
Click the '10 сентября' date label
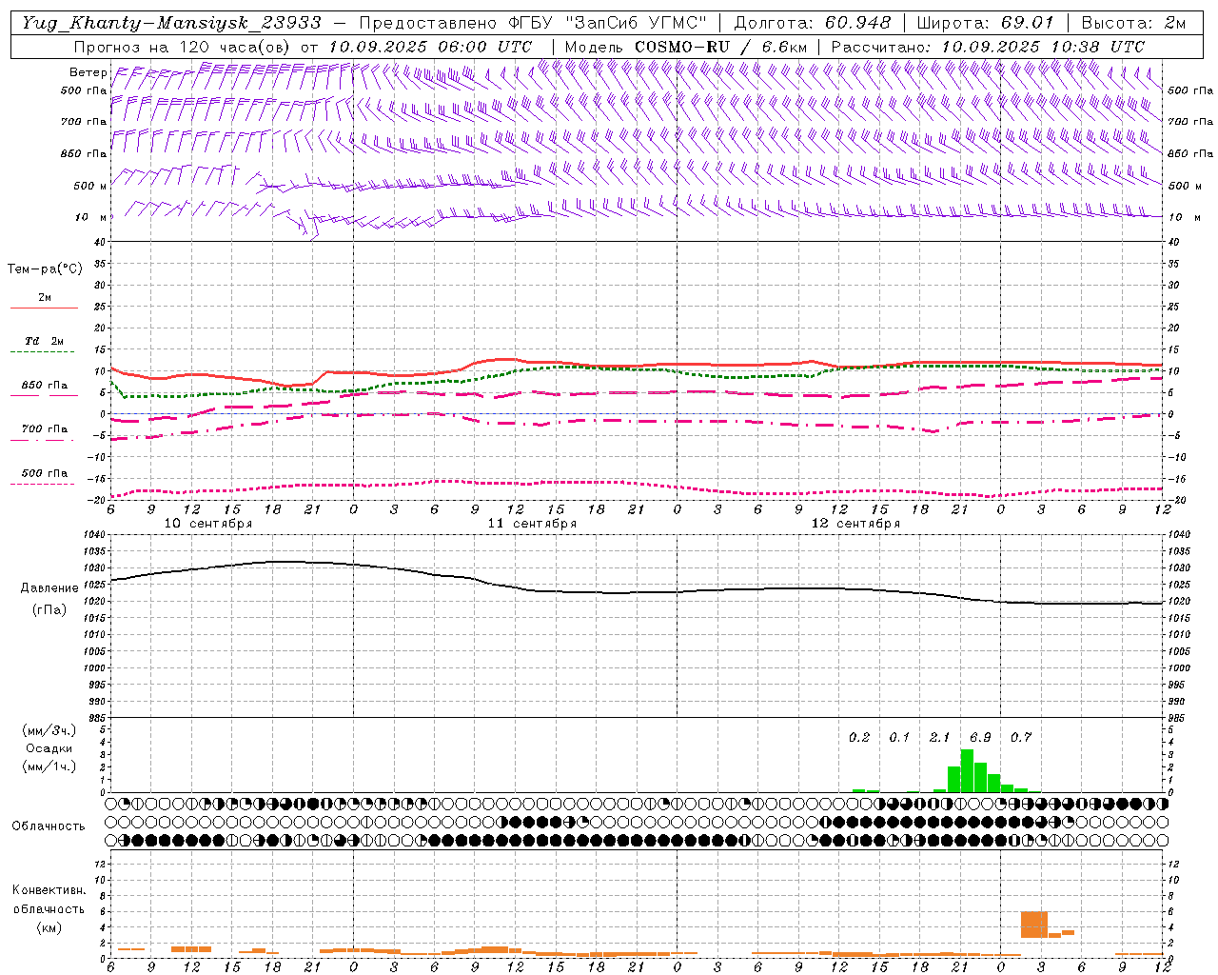(x=208, y=524)
